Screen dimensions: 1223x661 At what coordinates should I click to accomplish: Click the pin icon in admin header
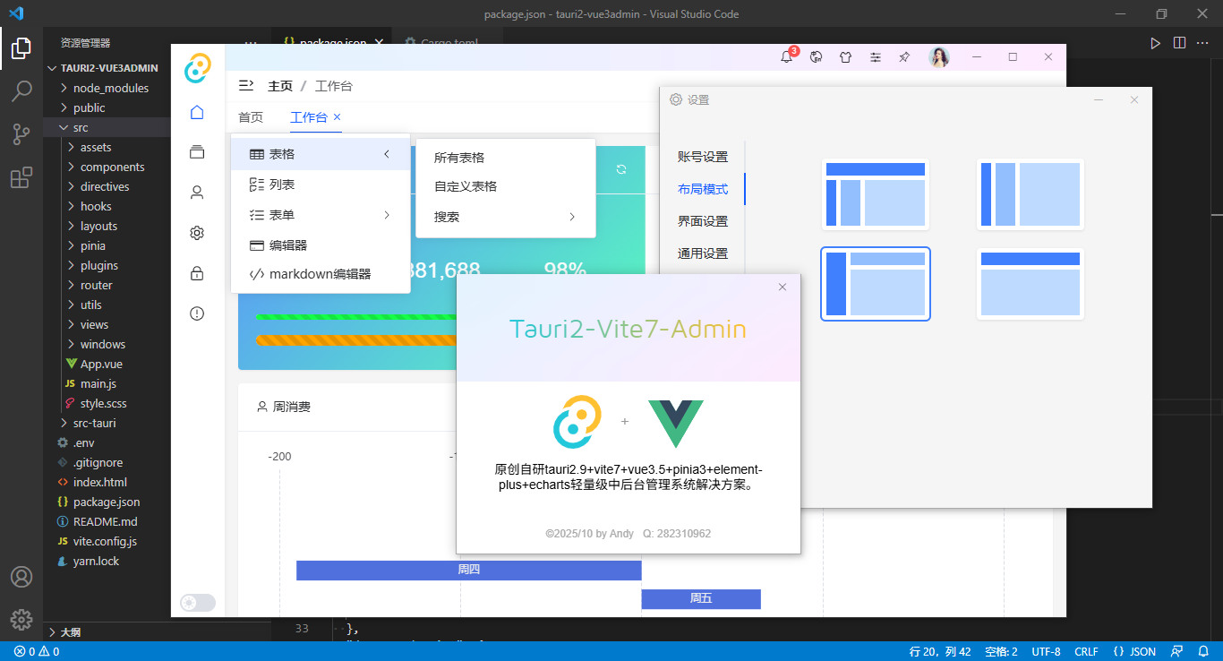pos(904,56)
